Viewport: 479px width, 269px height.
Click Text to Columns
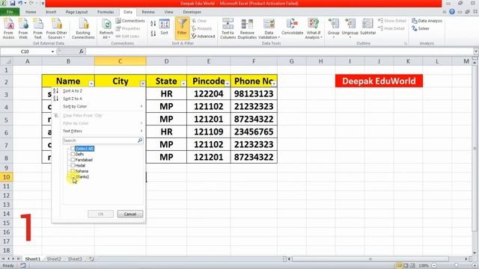228,28
